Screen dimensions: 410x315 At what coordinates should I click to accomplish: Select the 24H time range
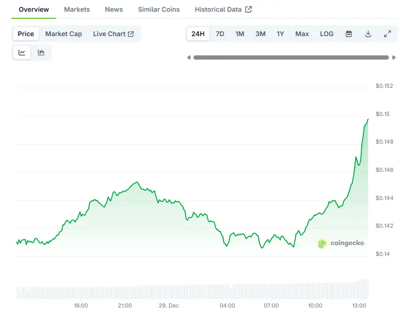198,34
